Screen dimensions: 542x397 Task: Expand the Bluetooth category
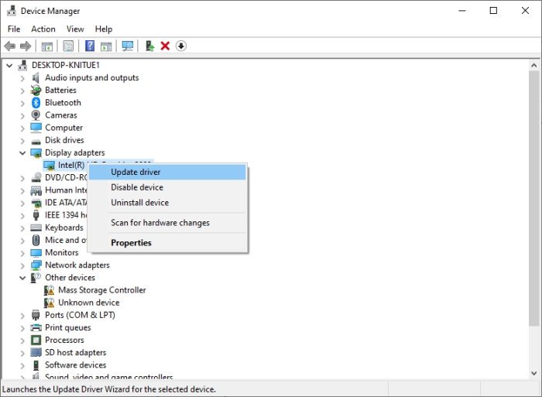22,103
